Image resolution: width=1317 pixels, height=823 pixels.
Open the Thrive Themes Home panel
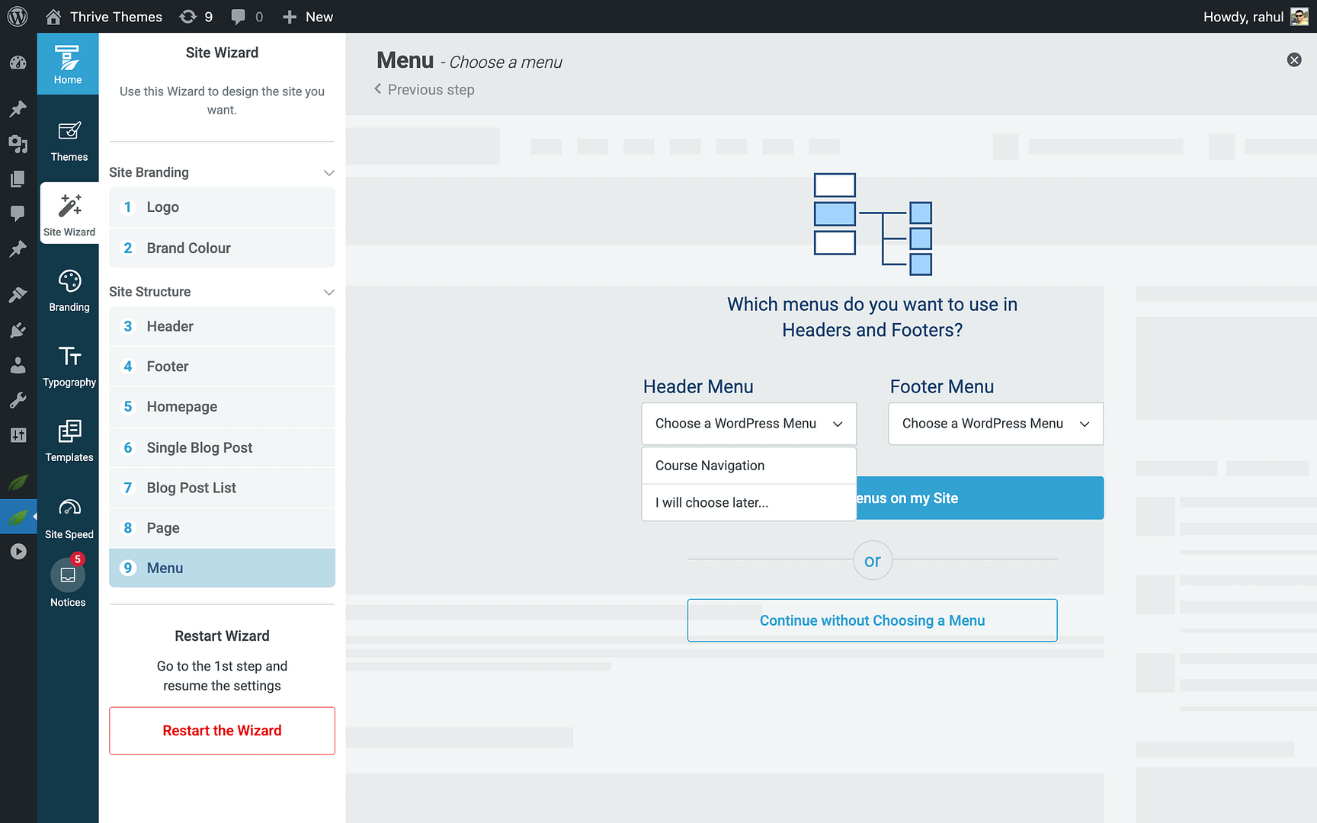(x=68, y=64)
